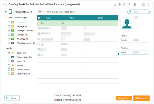Open the Facebook icon
154x104 pixels.
[124, 4]
